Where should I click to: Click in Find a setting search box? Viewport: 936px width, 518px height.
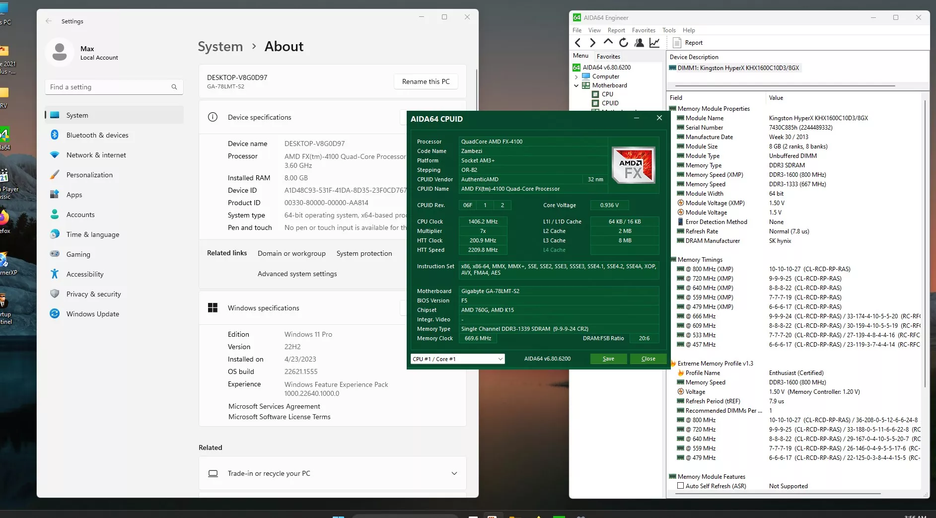(x=114, y=87)
